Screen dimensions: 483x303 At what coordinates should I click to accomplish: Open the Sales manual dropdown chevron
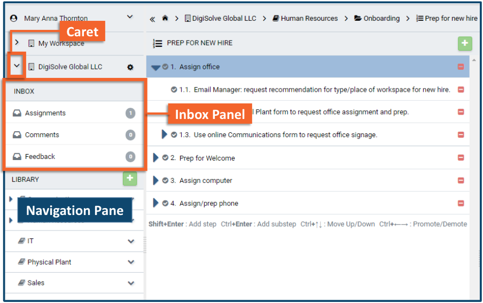(x=131, y=283)
